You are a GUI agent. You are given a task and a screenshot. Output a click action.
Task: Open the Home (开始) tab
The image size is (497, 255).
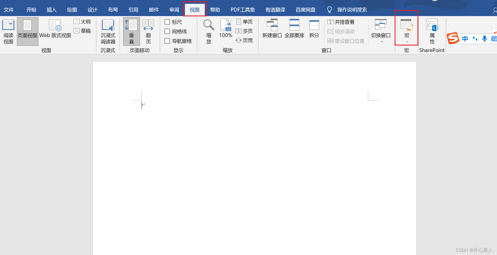pyautogui.click(x=31, y=10)
